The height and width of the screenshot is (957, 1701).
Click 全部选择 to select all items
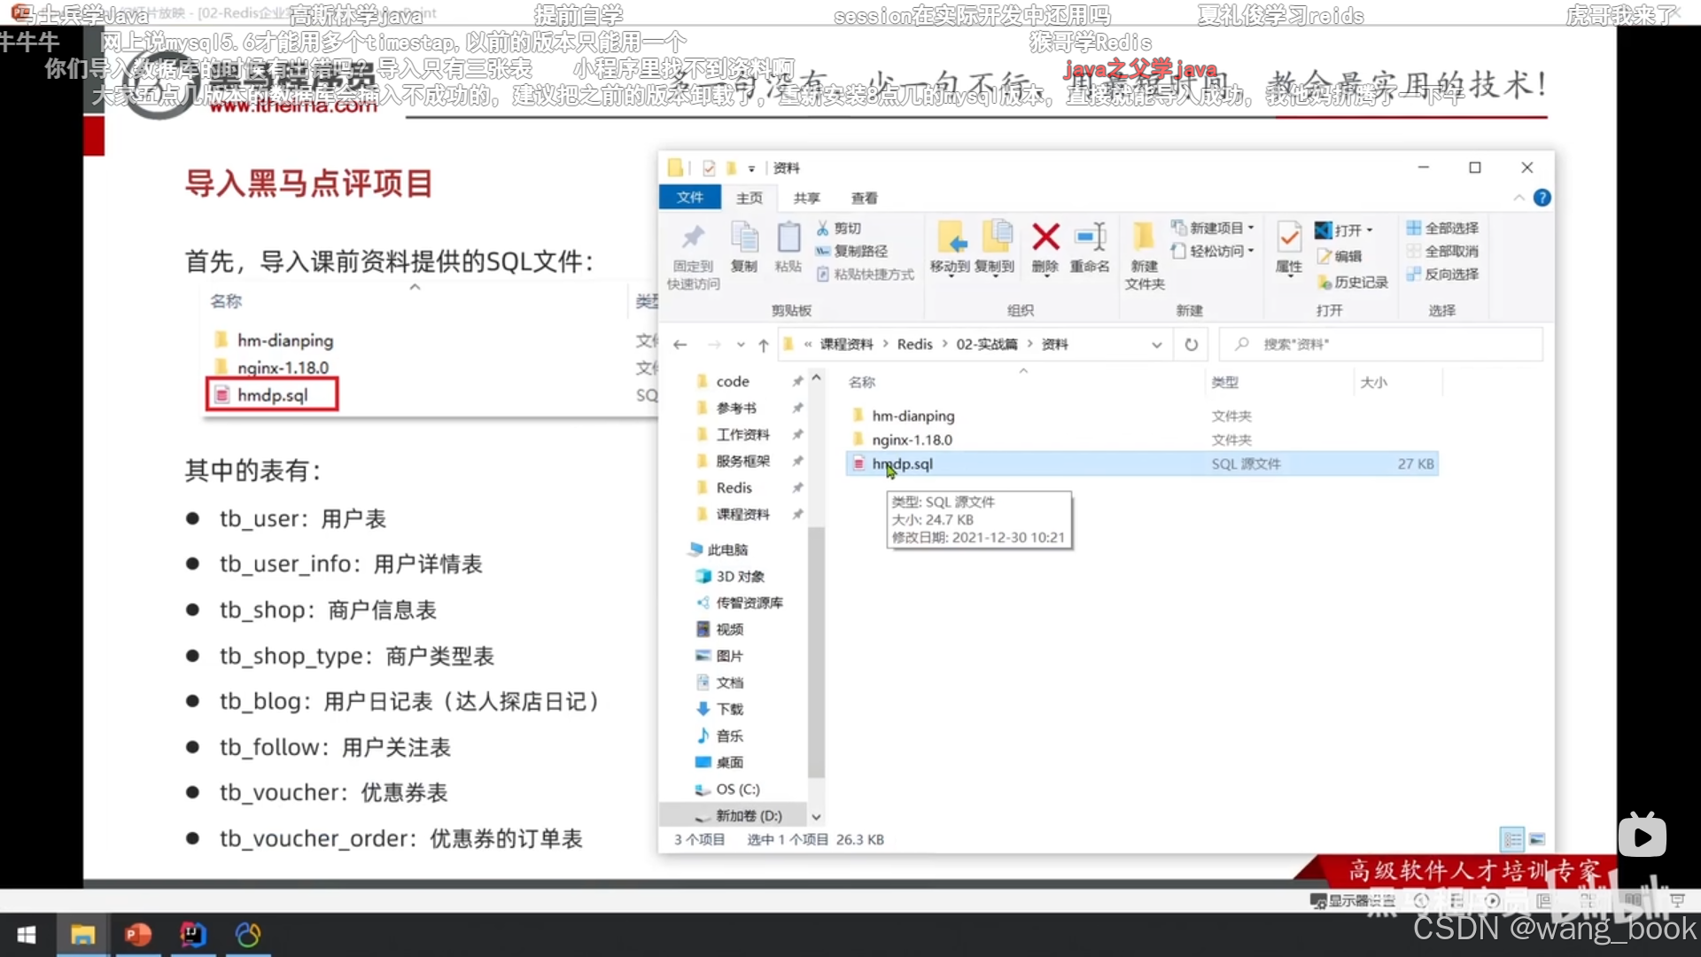(1444, 228)
